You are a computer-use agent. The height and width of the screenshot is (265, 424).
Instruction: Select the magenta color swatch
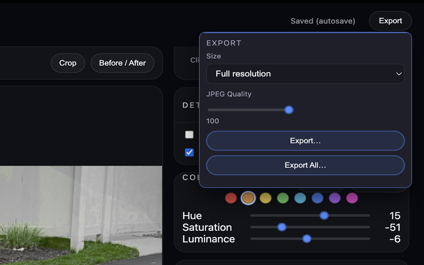tap(352, 198)
